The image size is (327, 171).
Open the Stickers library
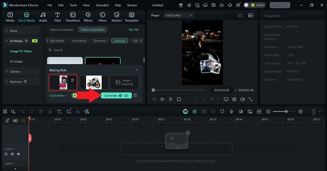[x=116, y=17]
